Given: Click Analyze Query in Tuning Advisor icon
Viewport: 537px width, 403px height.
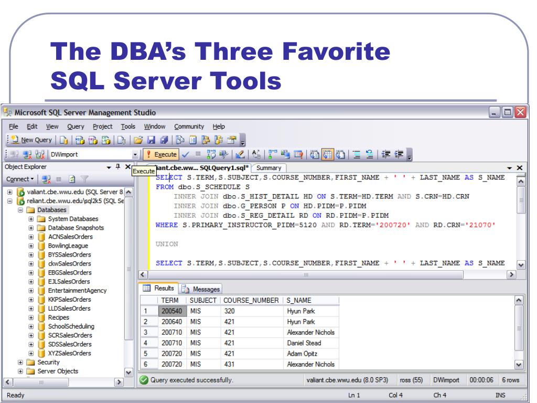Looking at the screenshot, I should 223,155.
